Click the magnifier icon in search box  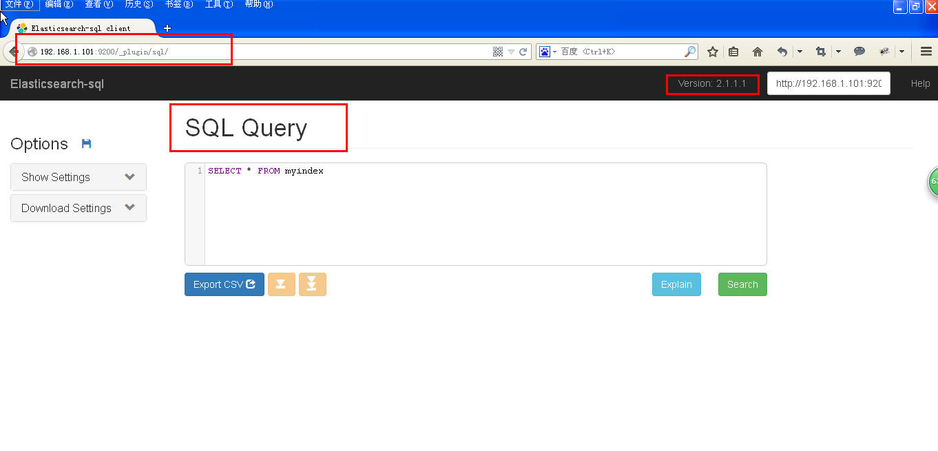coord(690,52)
